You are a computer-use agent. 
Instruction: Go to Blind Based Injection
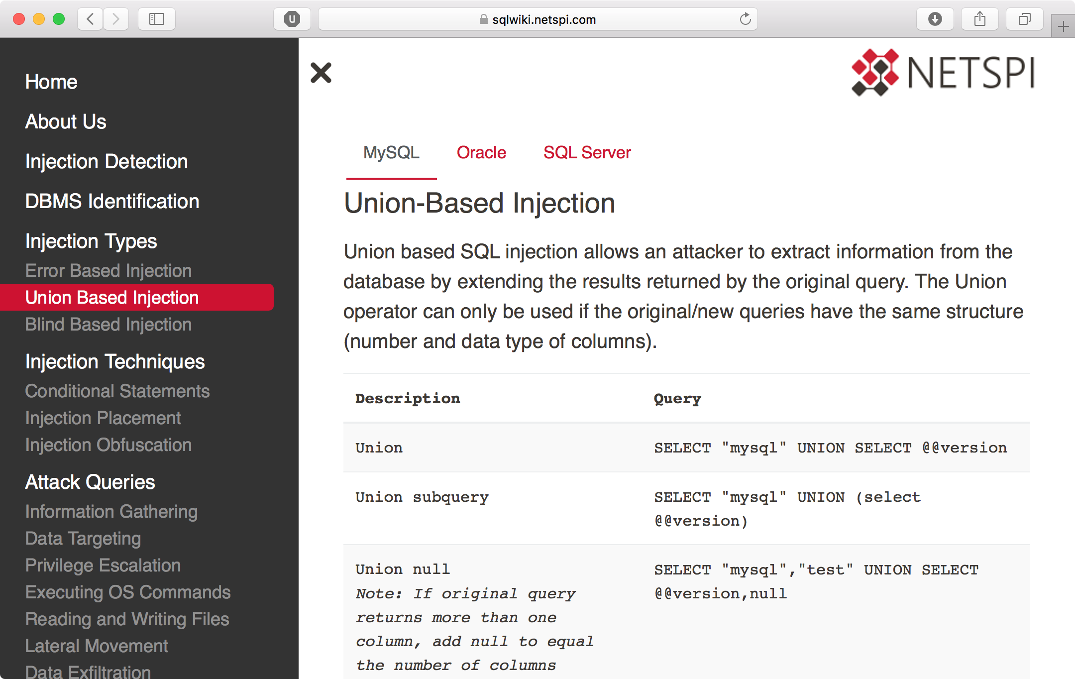pos(108,324)
